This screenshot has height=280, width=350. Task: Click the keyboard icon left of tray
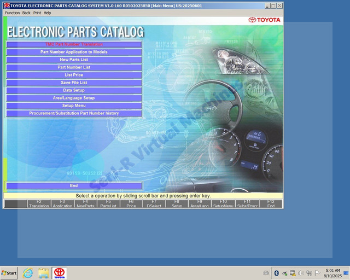coord(266,273)
